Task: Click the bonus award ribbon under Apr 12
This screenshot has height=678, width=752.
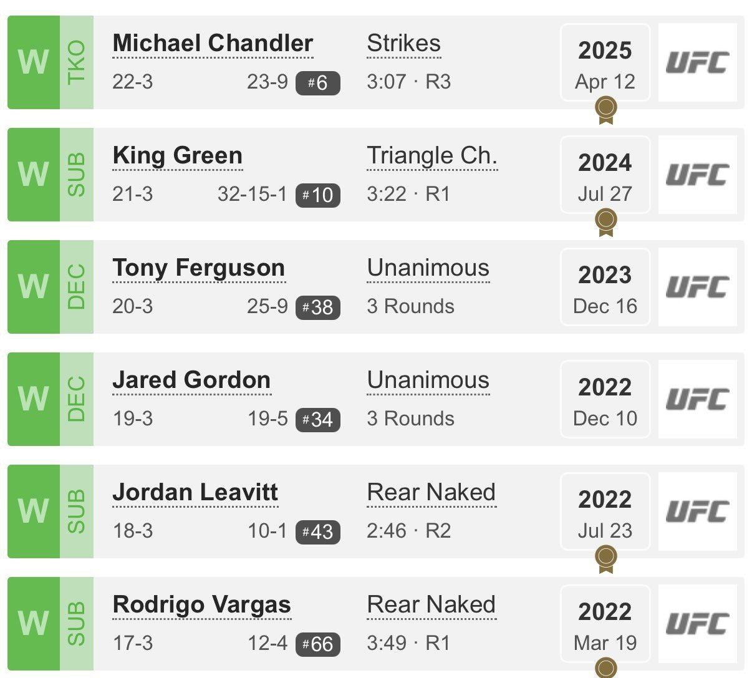Action: (605, 109)
